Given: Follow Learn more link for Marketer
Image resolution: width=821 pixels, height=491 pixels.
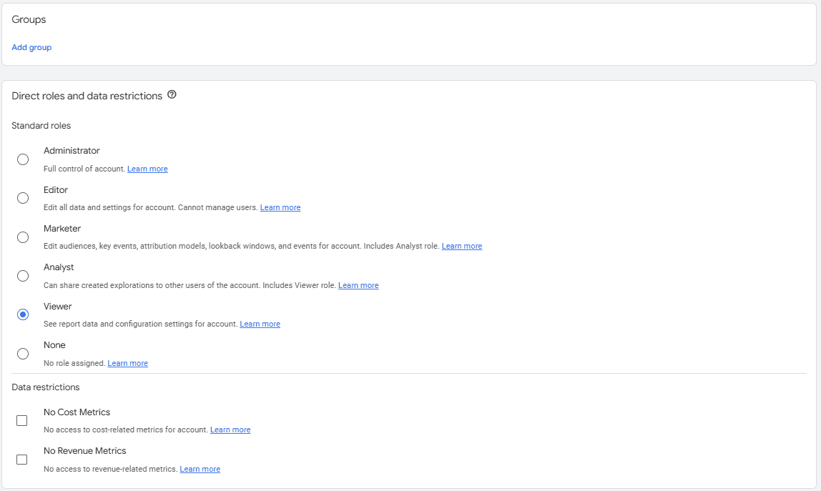Looking at the screenshot, I should click(x=462, y=246).
